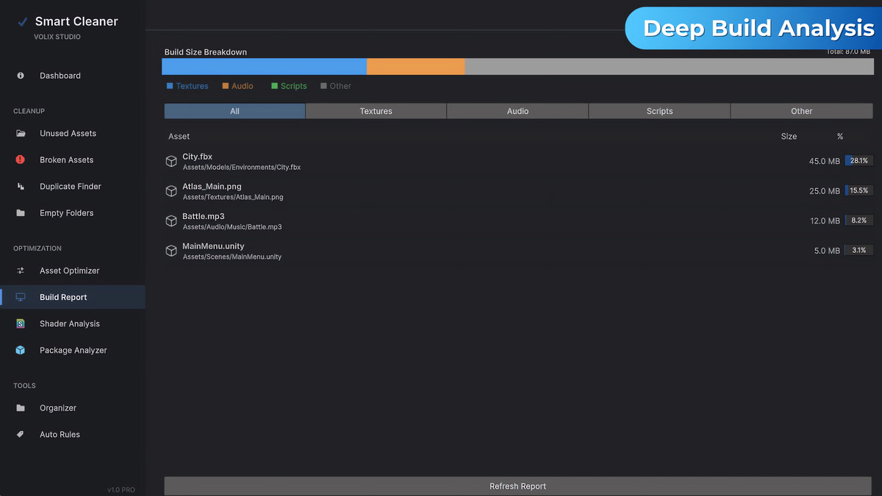Launch the Package Analyzer
The height and width of the screenshot is (496, 882).
(73, 350)
